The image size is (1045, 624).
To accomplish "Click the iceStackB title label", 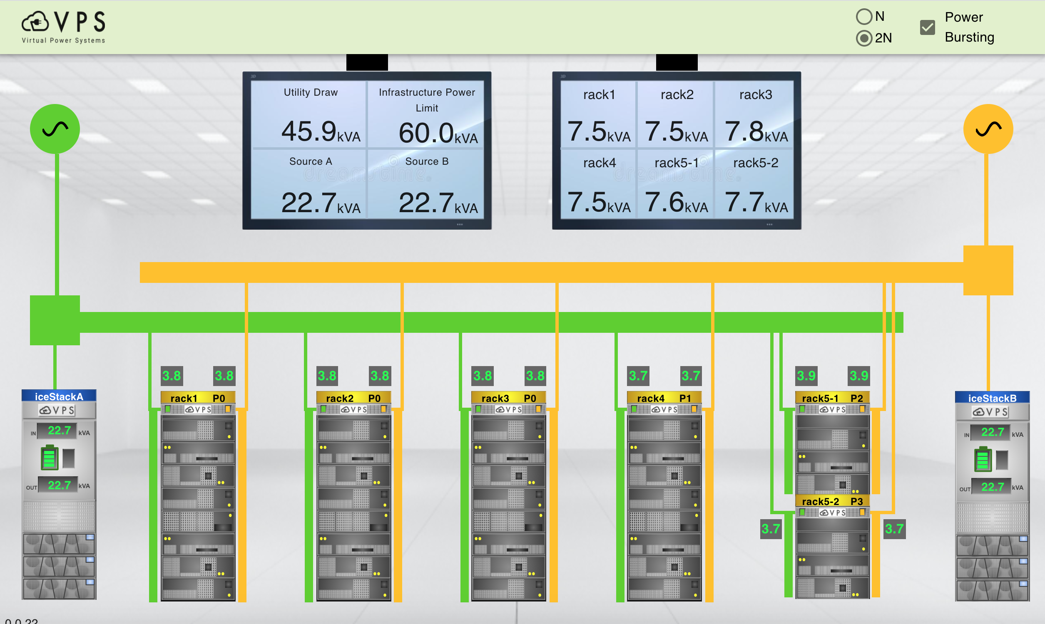I will coord(992,398).
